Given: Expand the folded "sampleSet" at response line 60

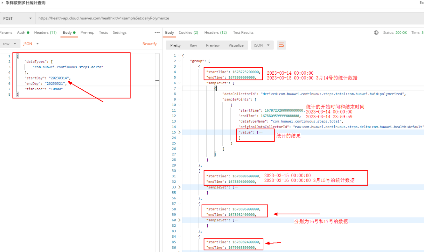Looking at the screenshot, I should click(x=179, y=220).
